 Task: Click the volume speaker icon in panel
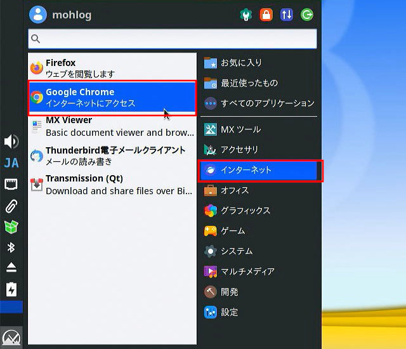pos(11,142)
